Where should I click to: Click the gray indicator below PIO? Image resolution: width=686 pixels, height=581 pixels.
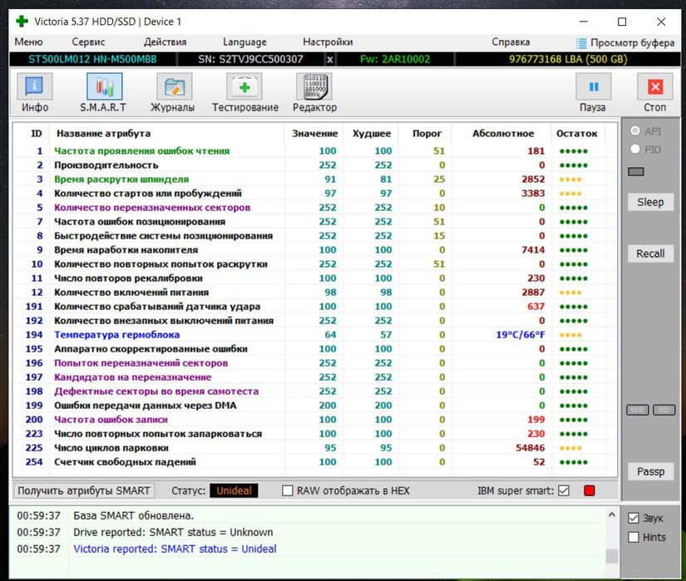635,171
